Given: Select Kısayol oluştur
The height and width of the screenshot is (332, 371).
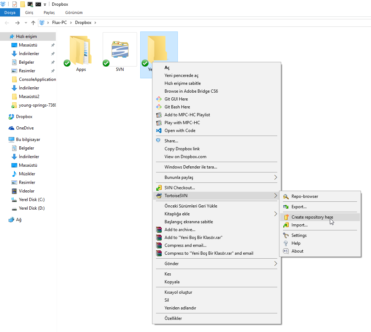Looking at the screenshot, I should click(216, 292).
